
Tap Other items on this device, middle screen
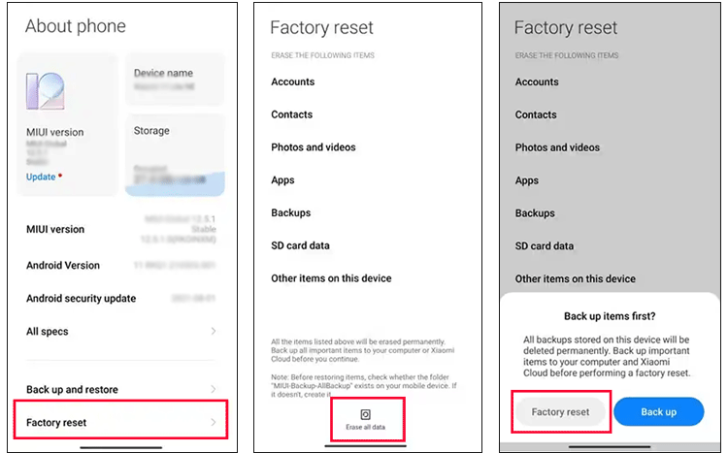point(332,278)
